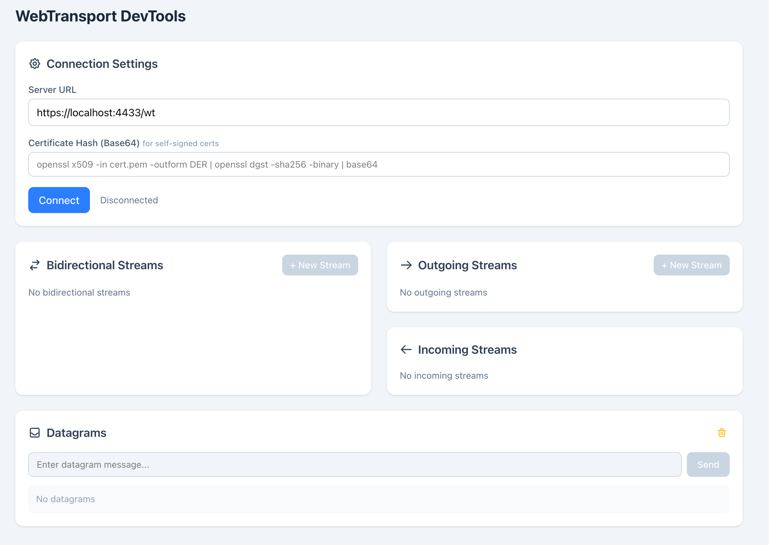Viewport: 769px width, 545px height.
Task: Click the Outgoing Streams heading text
Action: (x=467, y=265)
